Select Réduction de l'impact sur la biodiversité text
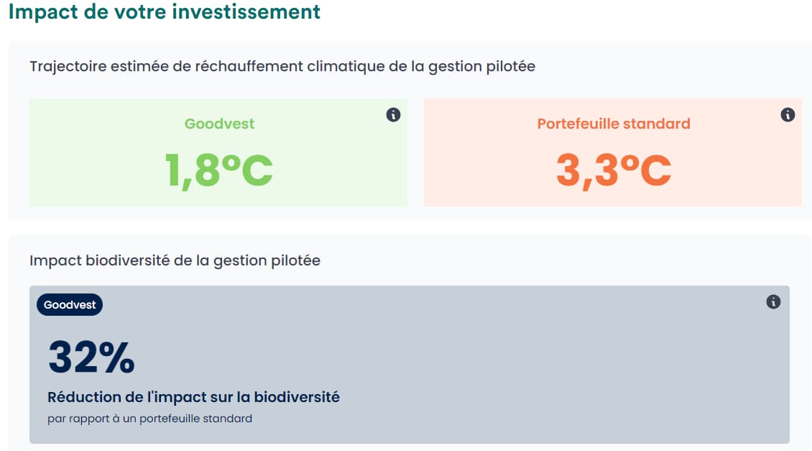 click(194, 396)
